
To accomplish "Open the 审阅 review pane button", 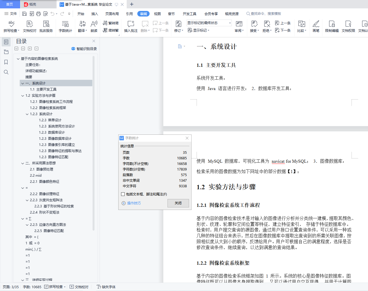I will click(239, 27).
